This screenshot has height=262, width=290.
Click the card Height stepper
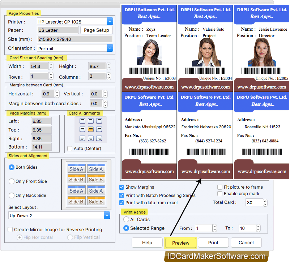[109, 66]
